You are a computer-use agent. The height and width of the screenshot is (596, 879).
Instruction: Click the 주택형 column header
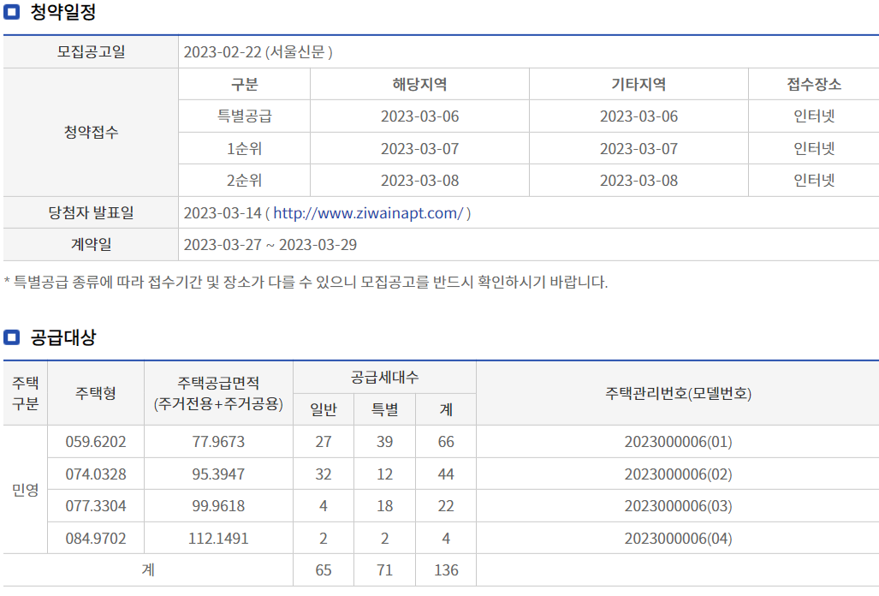pos(96,393)
